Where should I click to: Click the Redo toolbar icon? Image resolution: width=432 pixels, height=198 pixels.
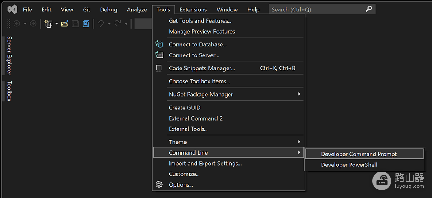[118, 24]
